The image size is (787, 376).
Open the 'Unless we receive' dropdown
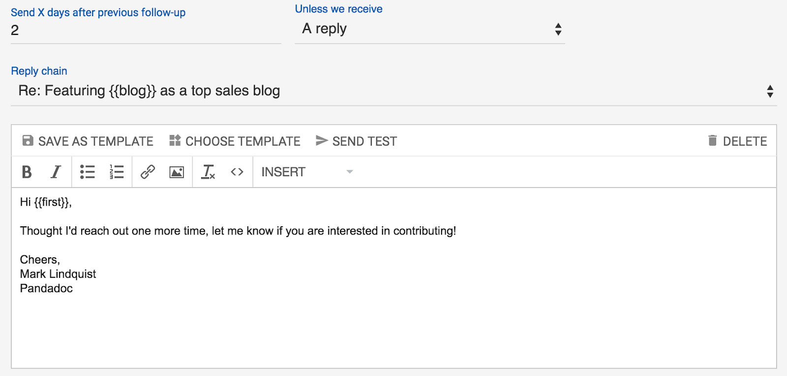[x=429, y=29]
